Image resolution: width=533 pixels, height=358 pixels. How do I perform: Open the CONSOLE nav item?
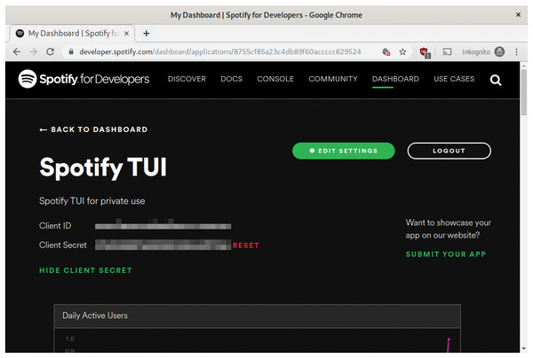[275, 79]
